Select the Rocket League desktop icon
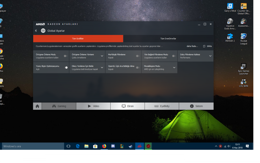260x163 pixels. (244, 39)
